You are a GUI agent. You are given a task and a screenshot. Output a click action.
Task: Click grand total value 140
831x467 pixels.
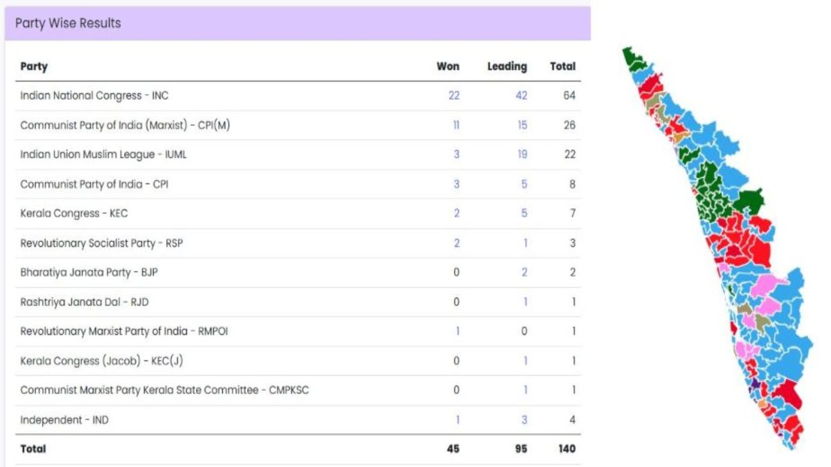[566, 449]
